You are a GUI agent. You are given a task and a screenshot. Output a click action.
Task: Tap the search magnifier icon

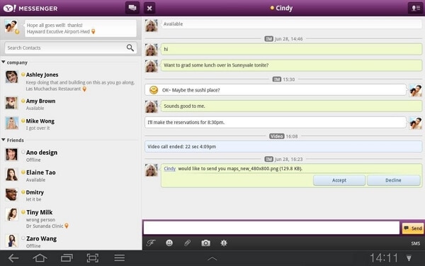pyautogui.click(x=130, y=48)
